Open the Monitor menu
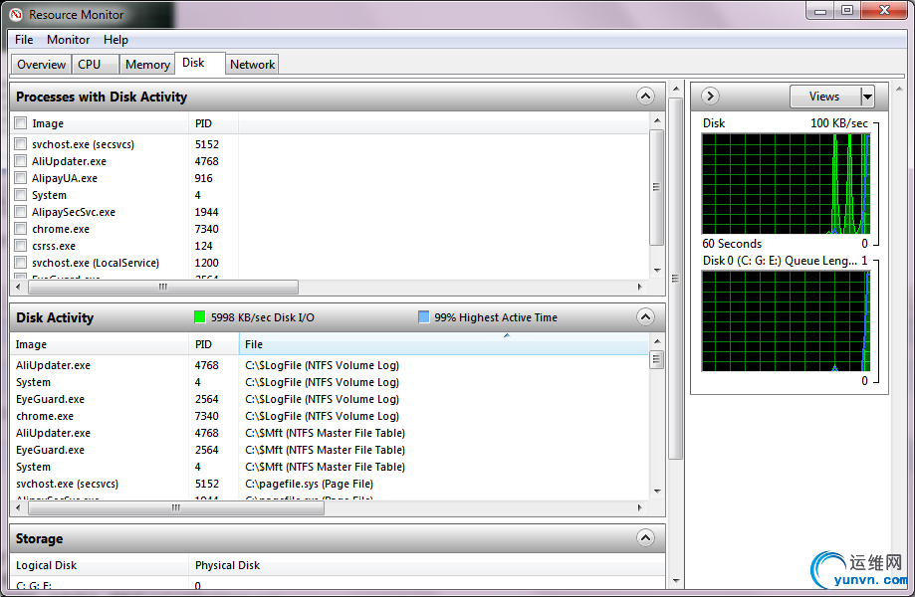The image size is (915, 597). pos(69,40)
